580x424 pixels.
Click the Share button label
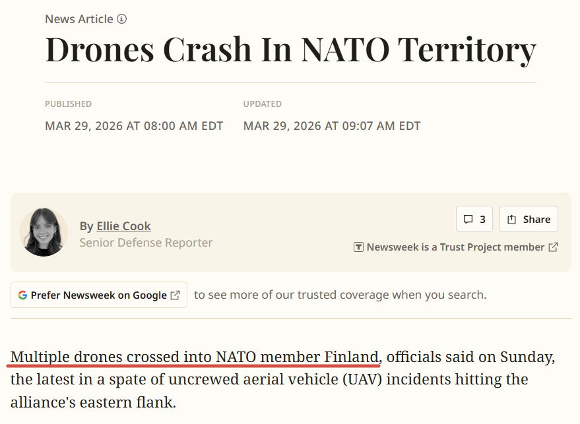[x=536, y=220]
